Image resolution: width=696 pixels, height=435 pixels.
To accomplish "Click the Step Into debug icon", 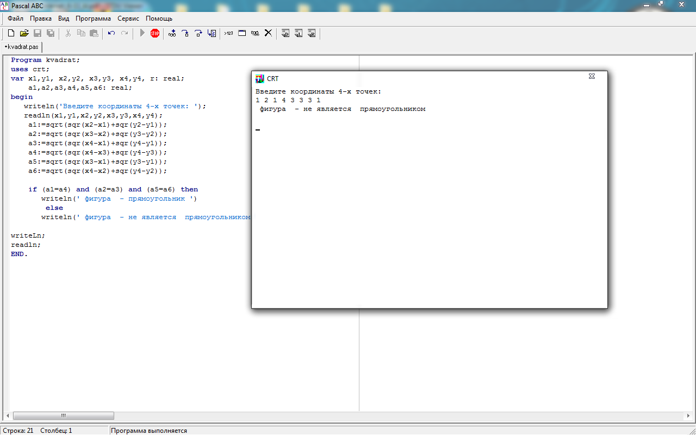I will click(185, 33).
